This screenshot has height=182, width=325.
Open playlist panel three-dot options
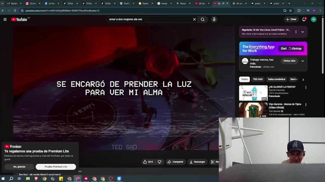pyautogui.click(x=296, y=32)
